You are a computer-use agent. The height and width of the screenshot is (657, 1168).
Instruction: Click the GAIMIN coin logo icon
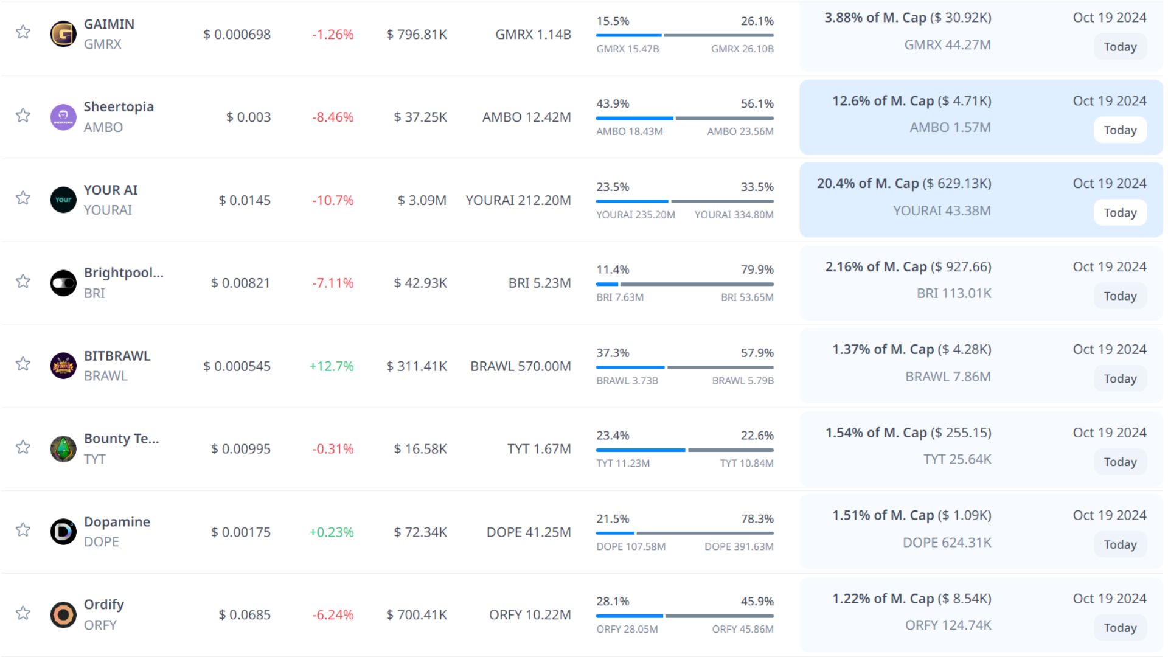pos(63,34)
